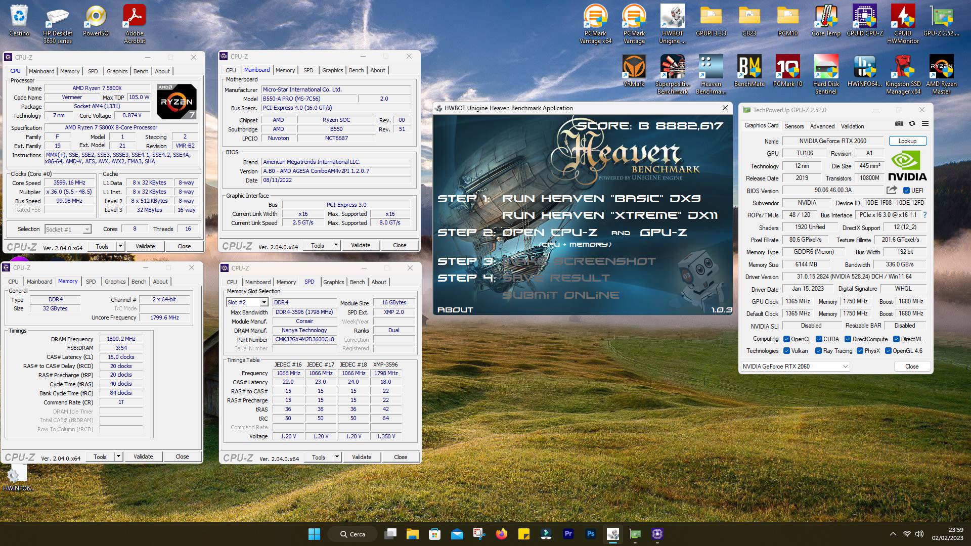Screen dimensions: 971x546
Task: Take GPU-Z screenshot with camera icon
Action: 899,124
